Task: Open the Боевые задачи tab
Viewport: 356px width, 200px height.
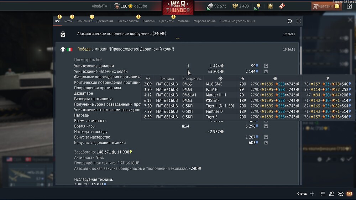Action: (x=128, y=21)
